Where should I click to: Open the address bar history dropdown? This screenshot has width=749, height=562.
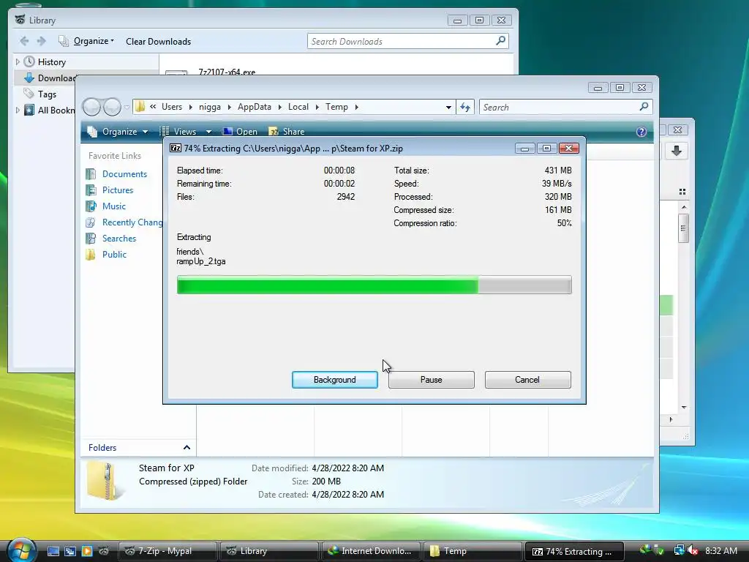click(x=448, y=107)
